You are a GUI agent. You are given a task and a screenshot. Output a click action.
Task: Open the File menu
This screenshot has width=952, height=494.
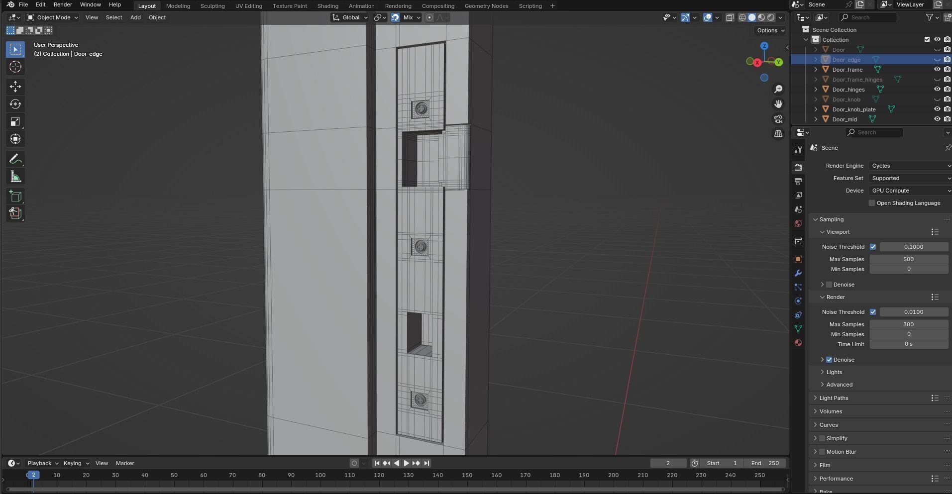pos(23,4)
